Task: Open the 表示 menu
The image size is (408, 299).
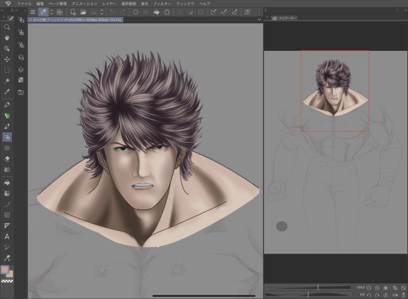Action: pyautogui.click(x=145, y=4)
